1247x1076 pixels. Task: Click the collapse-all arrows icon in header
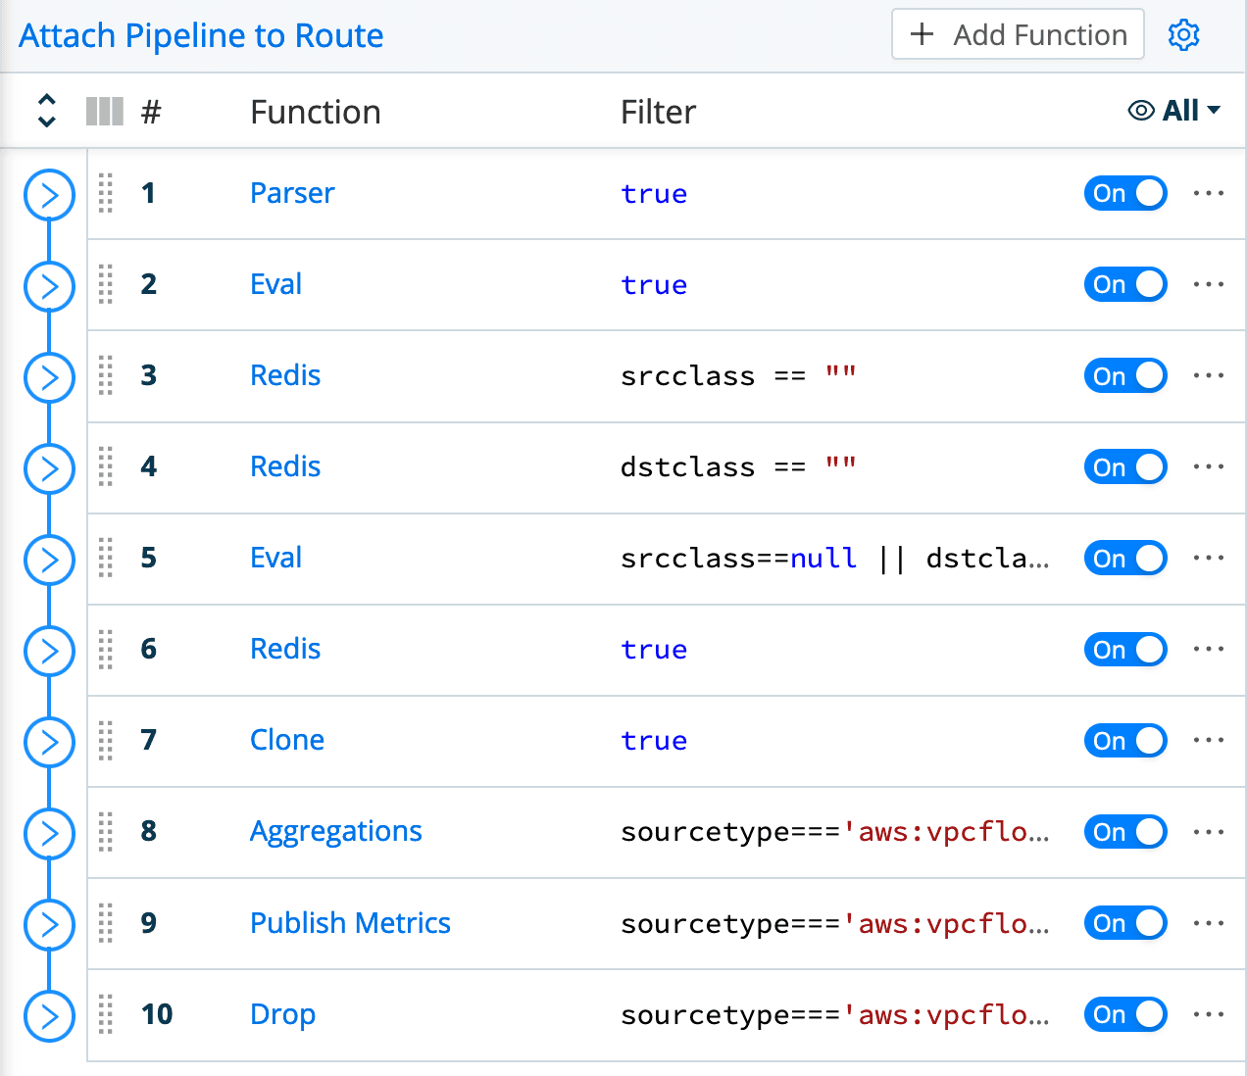[x=46, y=110]
